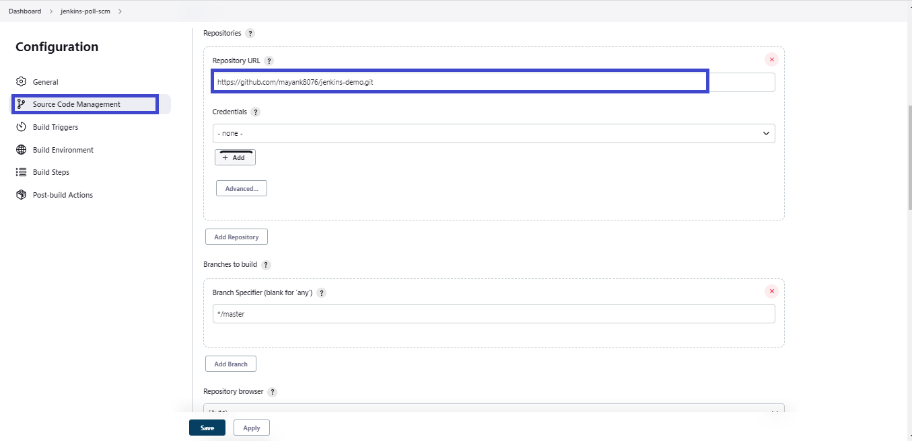Click the page vertical scrollbar
Image resolution: width=912 pixels, height=441 pixels.
[x=909, y=157]
